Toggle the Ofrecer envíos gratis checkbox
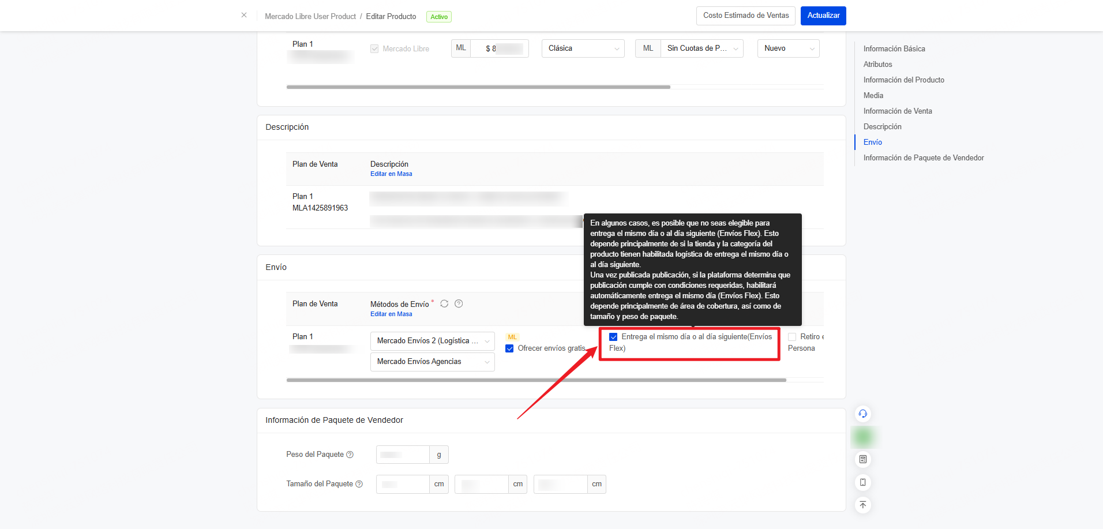 pyautogui.click(x=509, y=348)
